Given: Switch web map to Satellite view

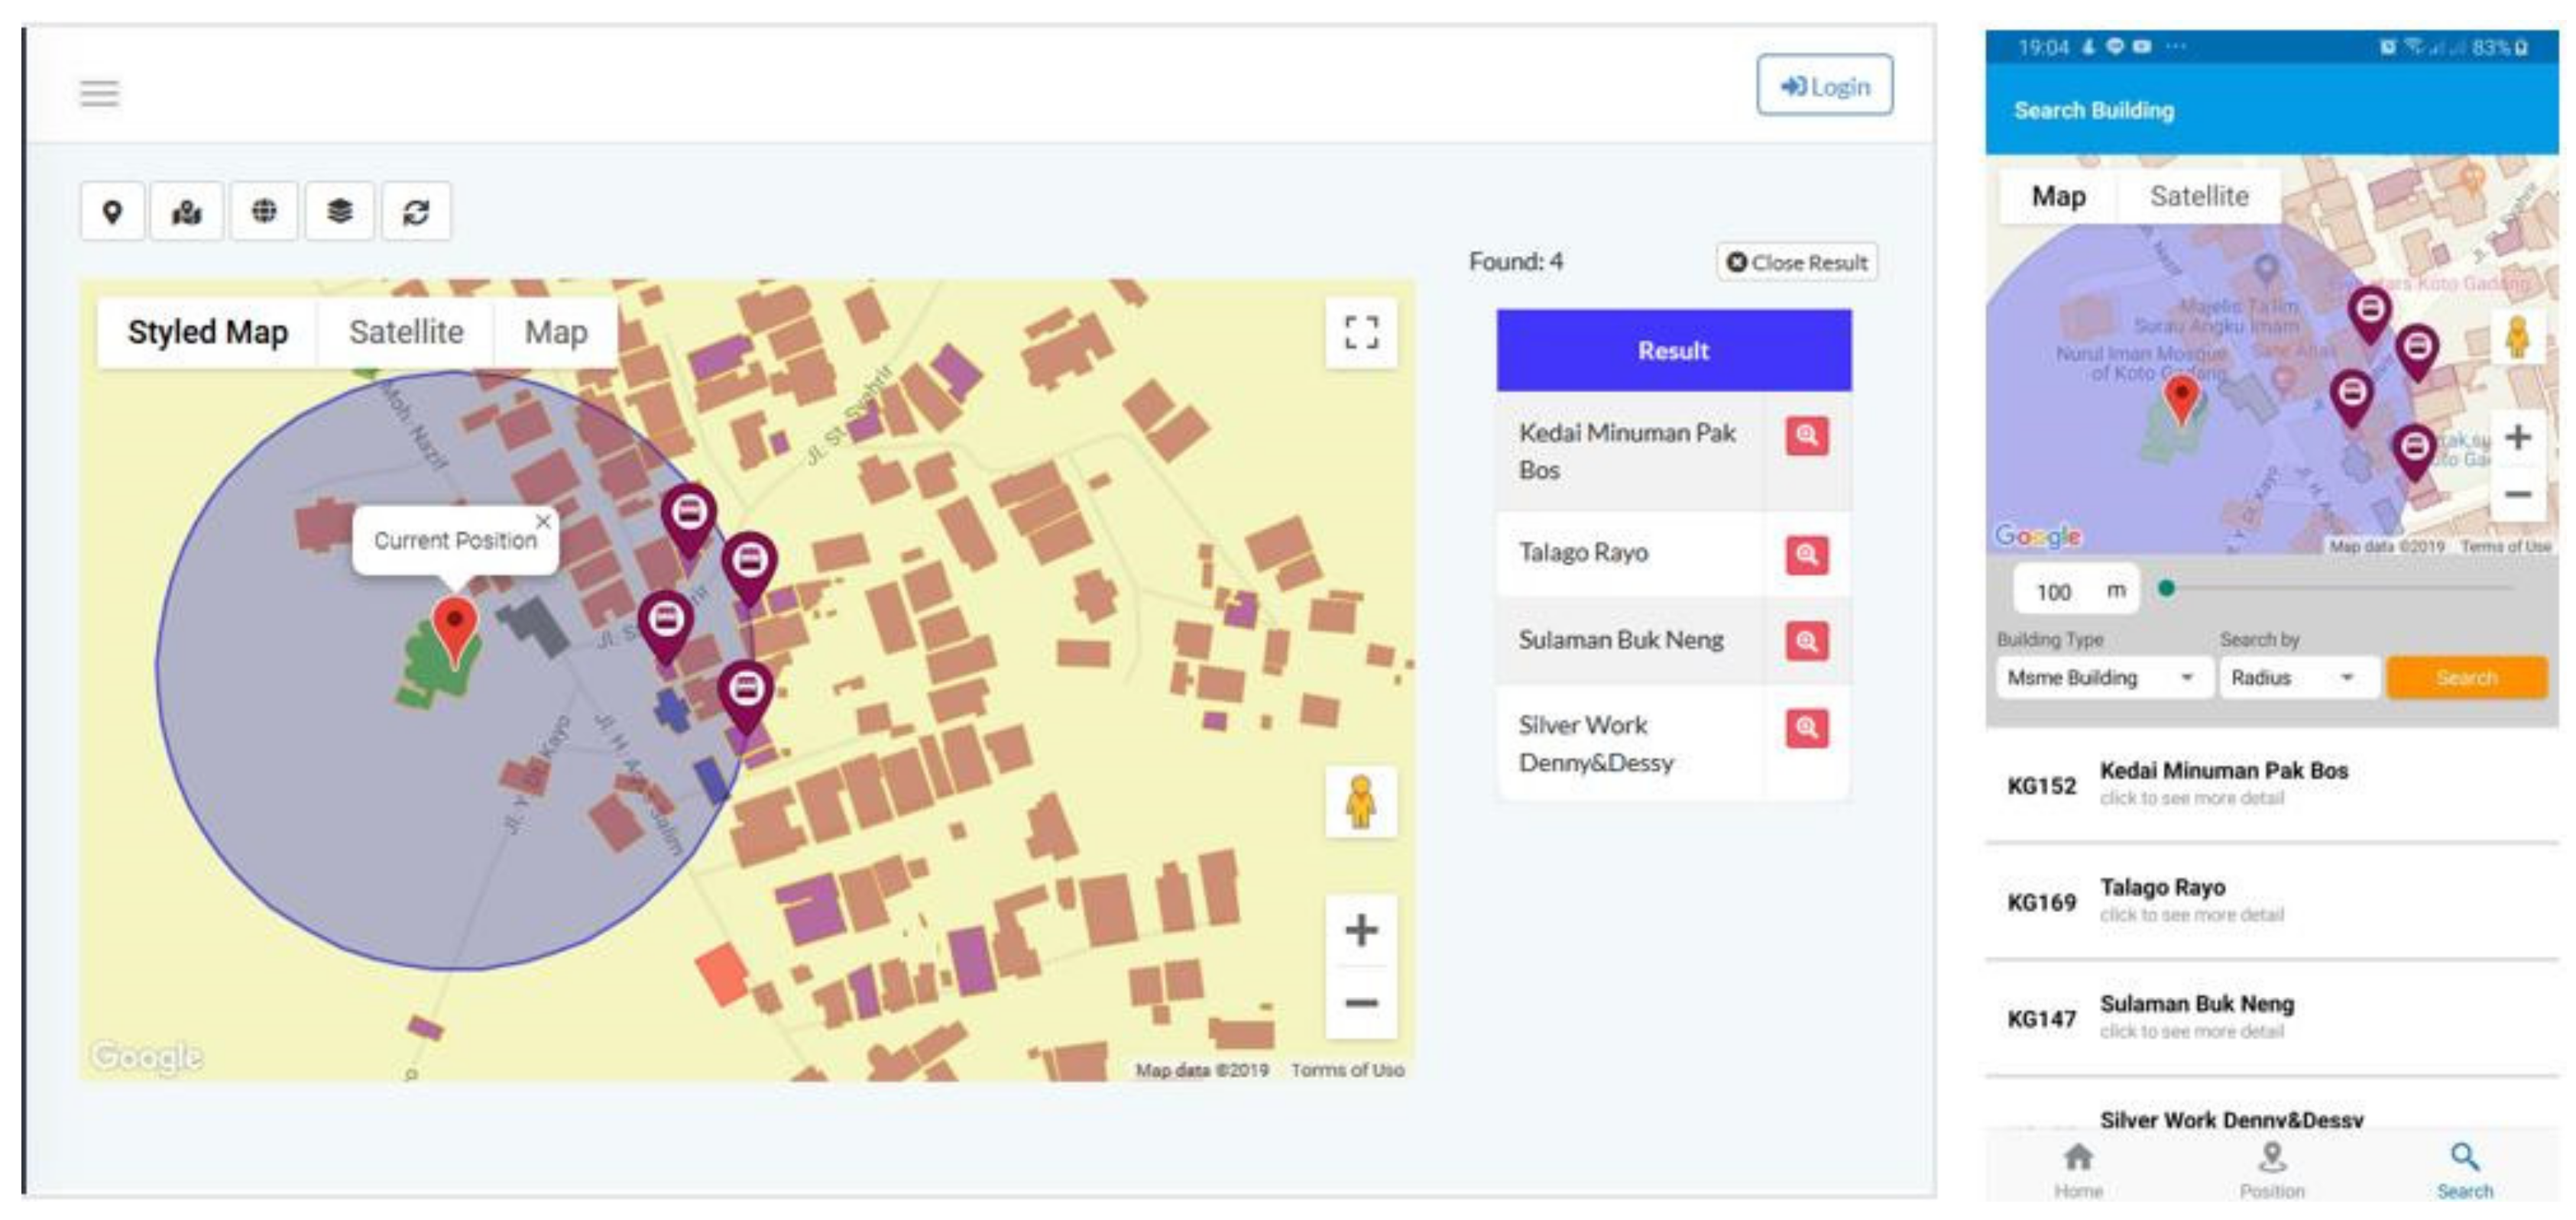Looking at the screenshot, I should point(406,332).
